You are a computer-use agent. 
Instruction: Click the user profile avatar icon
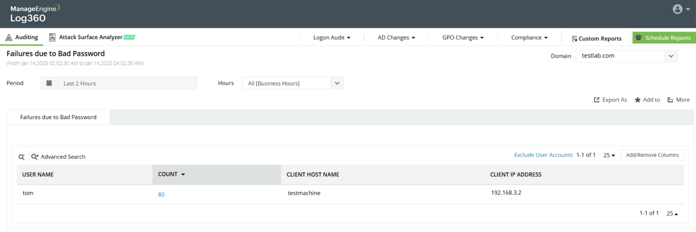pos(678,9)
